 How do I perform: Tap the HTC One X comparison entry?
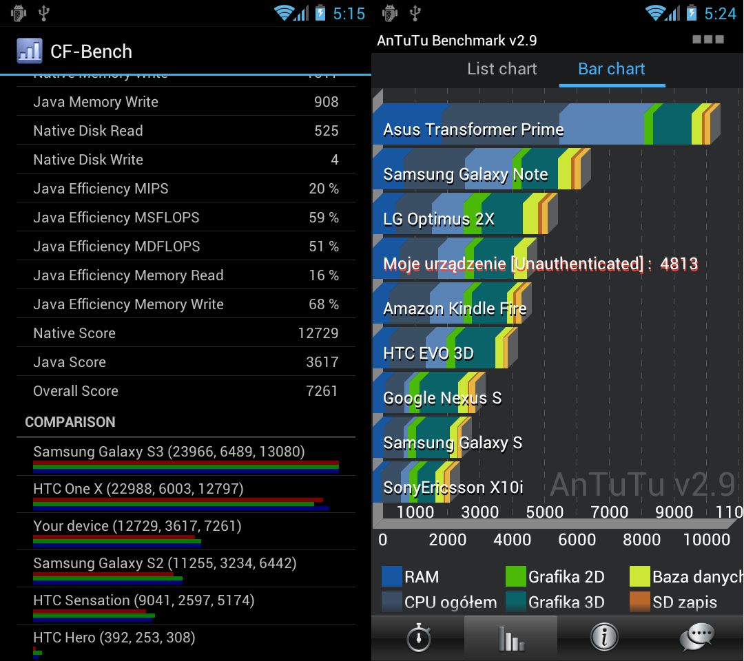click(x=185, y=494)
